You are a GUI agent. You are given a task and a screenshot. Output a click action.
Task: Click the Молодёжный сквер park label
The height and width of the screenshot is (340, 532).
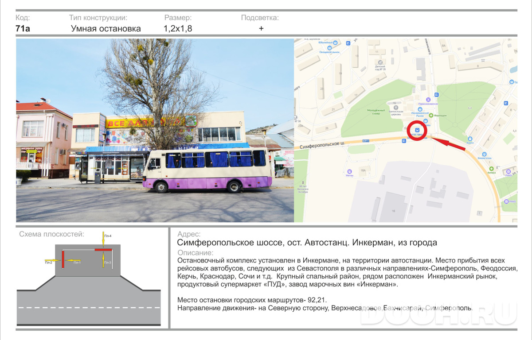point(376,112)
